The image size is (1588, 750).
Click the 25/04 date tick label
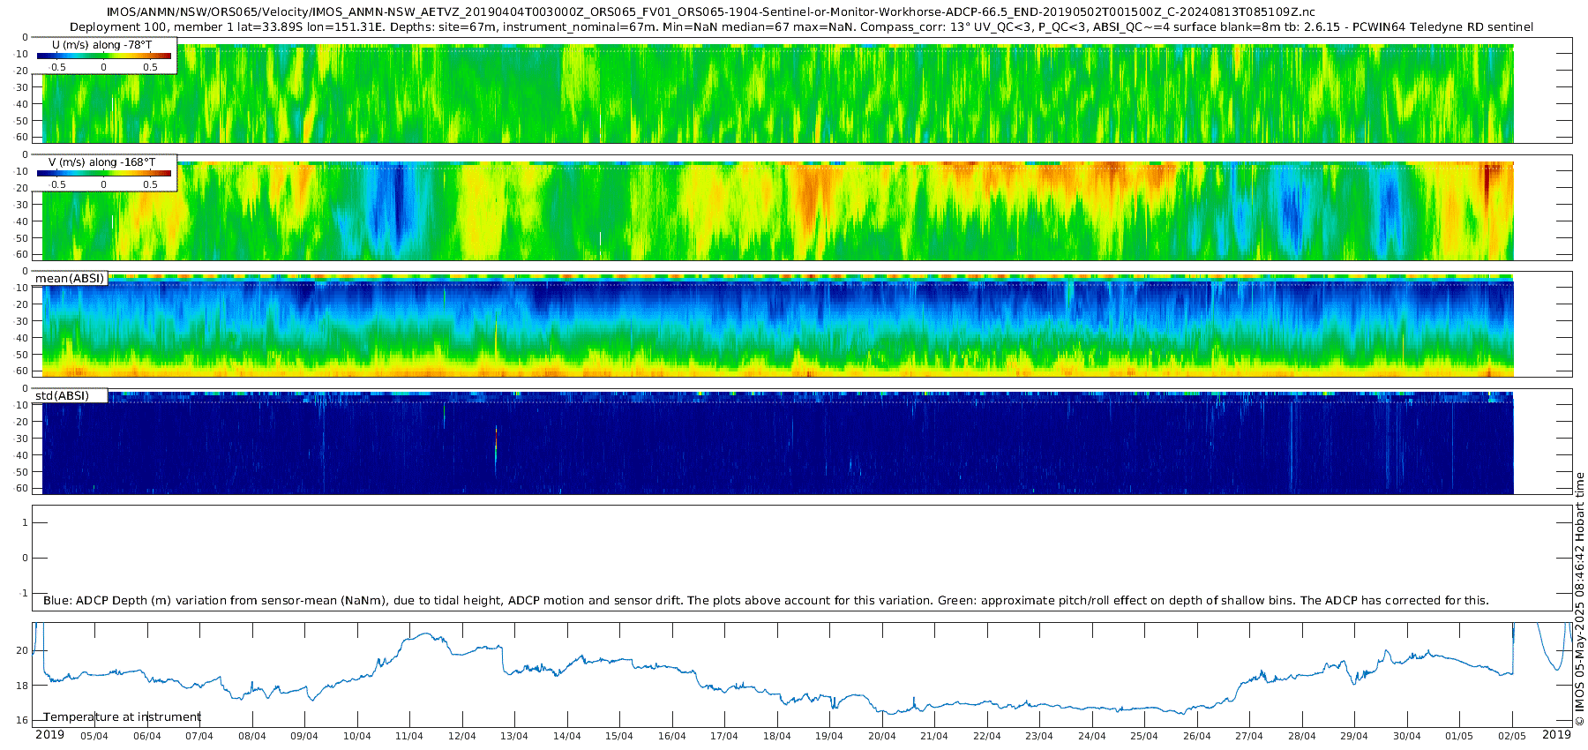[x=1144, y=737]
